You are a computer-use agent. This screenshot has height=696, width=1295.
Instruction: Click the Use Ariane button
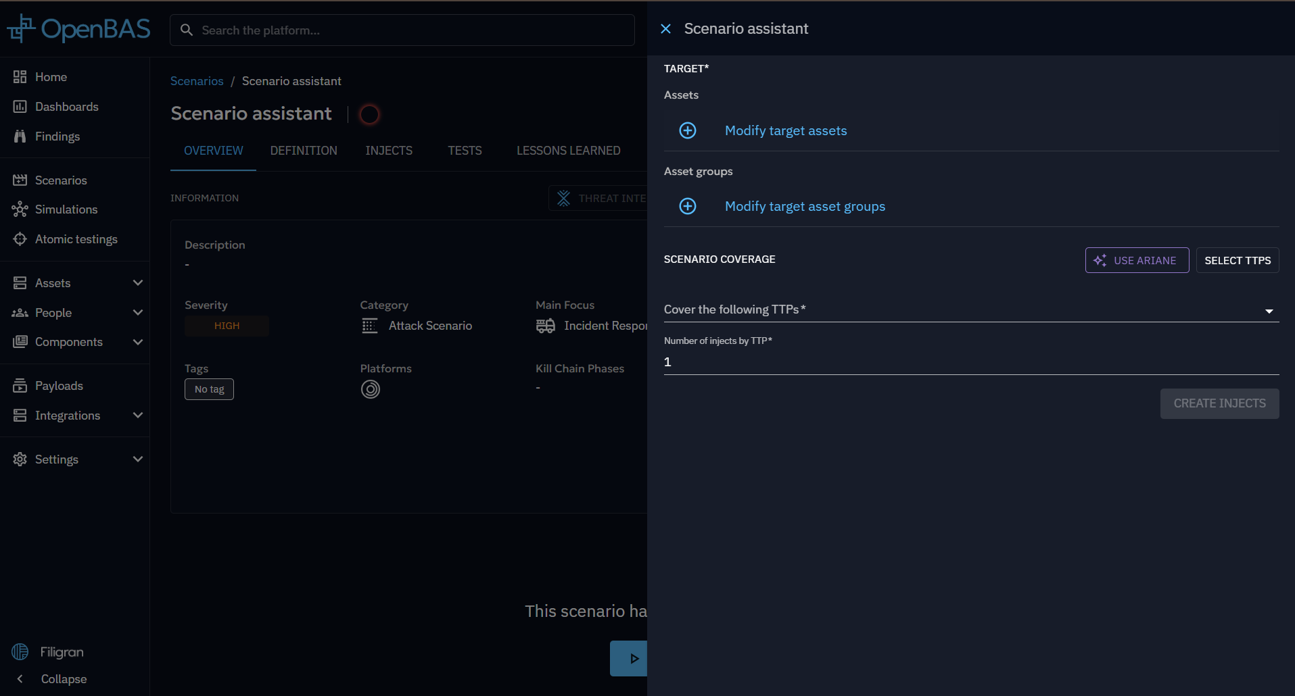(1136, 260)
